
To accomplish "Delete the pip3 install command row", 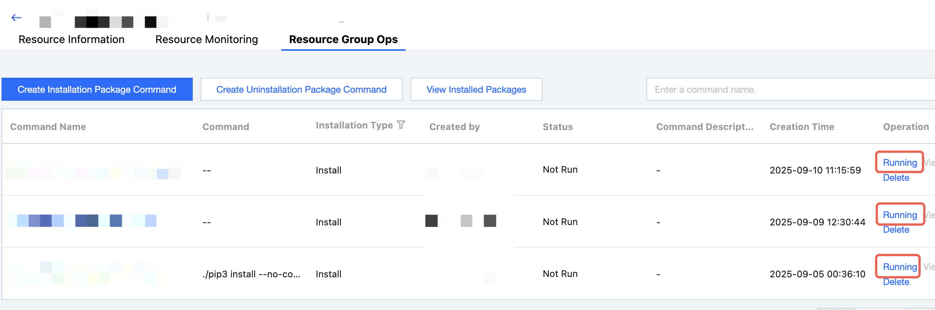I will tap(896, 282).
